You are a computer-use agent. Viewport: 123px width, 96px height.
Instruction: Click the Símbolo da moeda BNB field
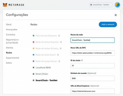click(93, 78)
